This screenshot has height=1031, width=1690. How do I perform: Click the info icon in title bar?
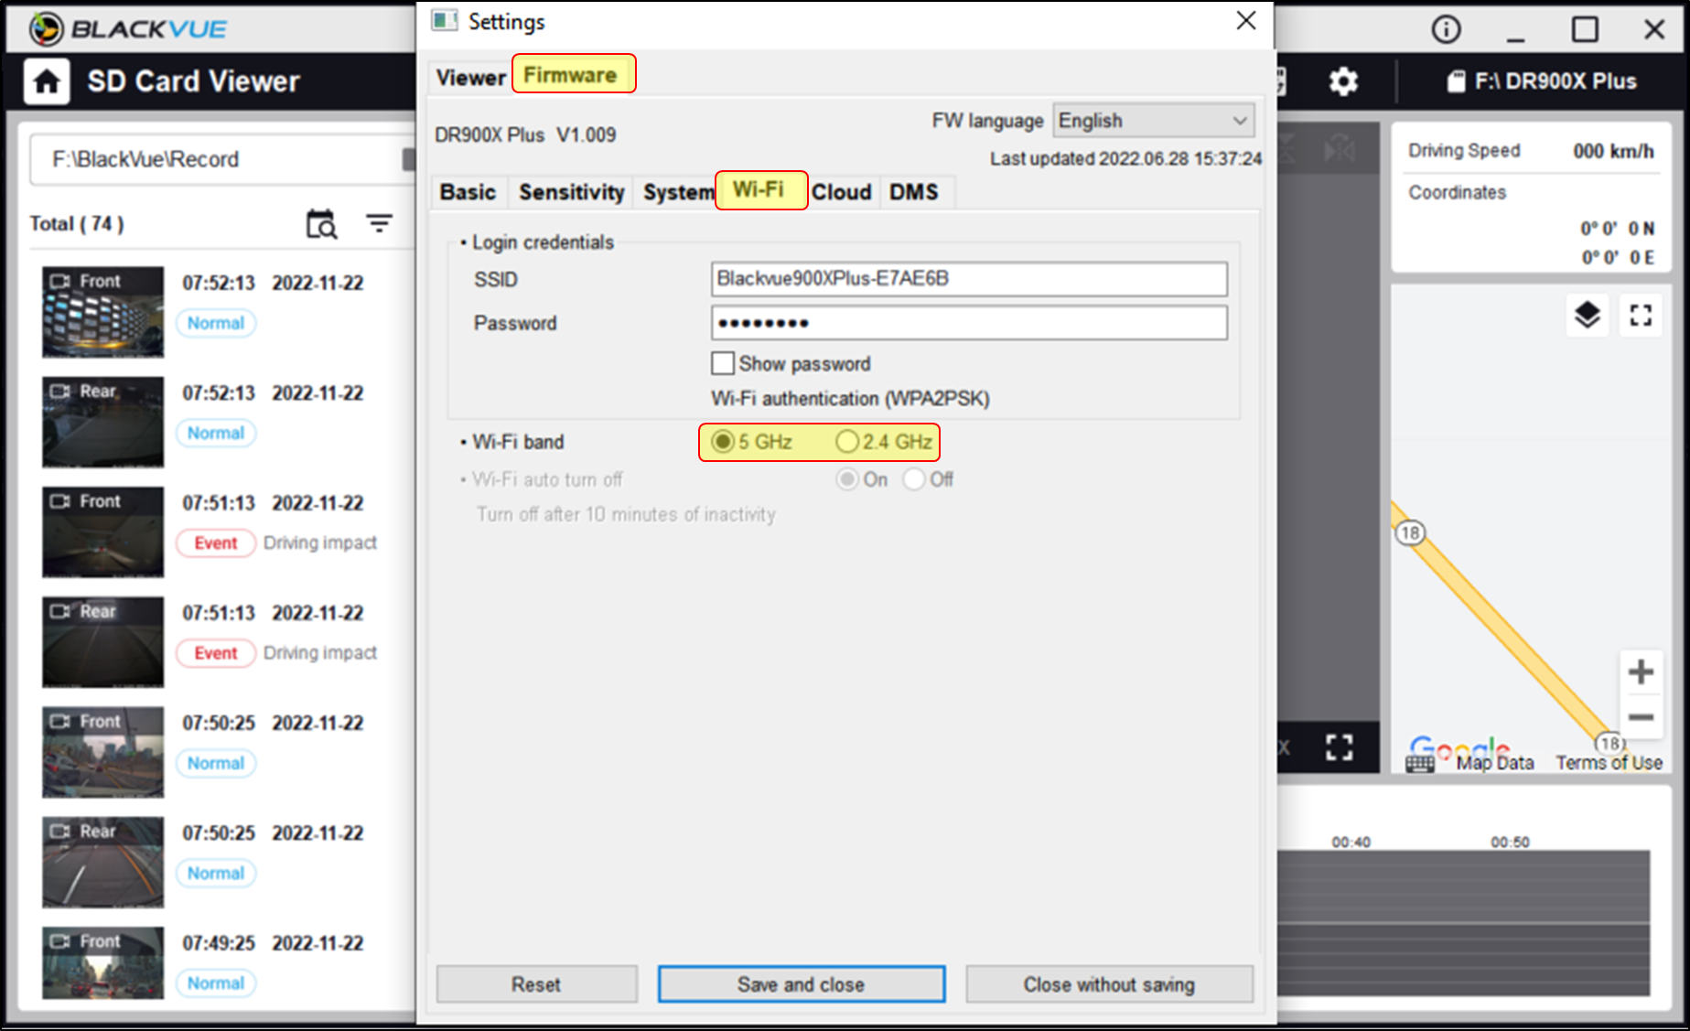tap(1446, 29)
